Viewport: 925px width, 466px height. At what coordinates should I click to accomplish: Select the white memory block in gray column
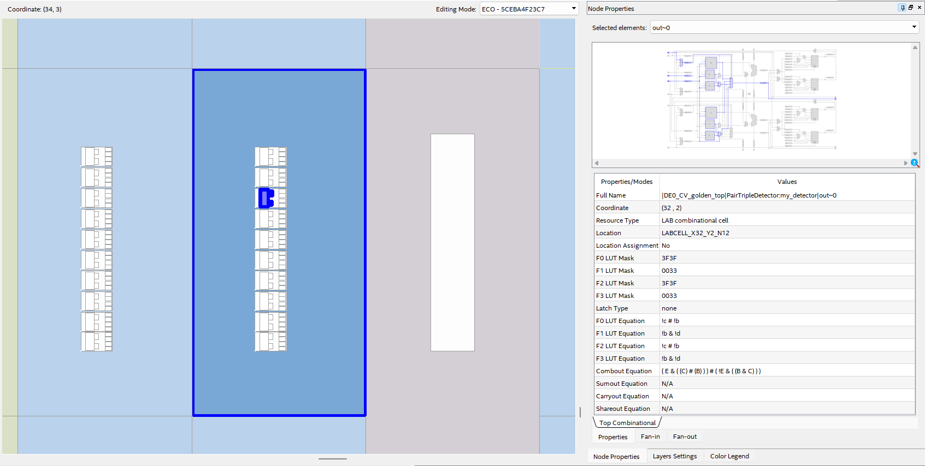pyautogui.click(x=452, y=242)
